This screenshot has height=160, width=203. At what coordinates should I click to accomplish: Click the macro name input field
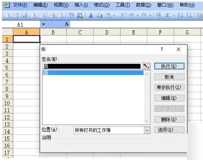[93, 66]
